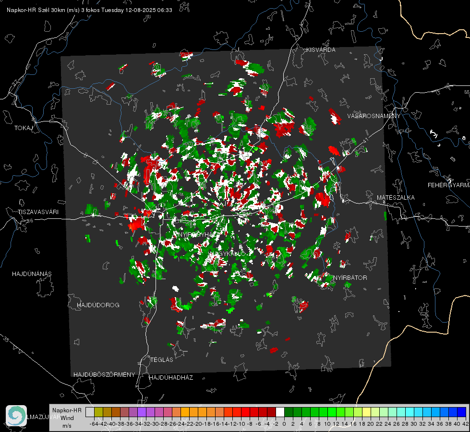Screen dimensions: 470x432
Task: Click the VÁSÁROSNAMÉNY city label
Action: [374, 116]
